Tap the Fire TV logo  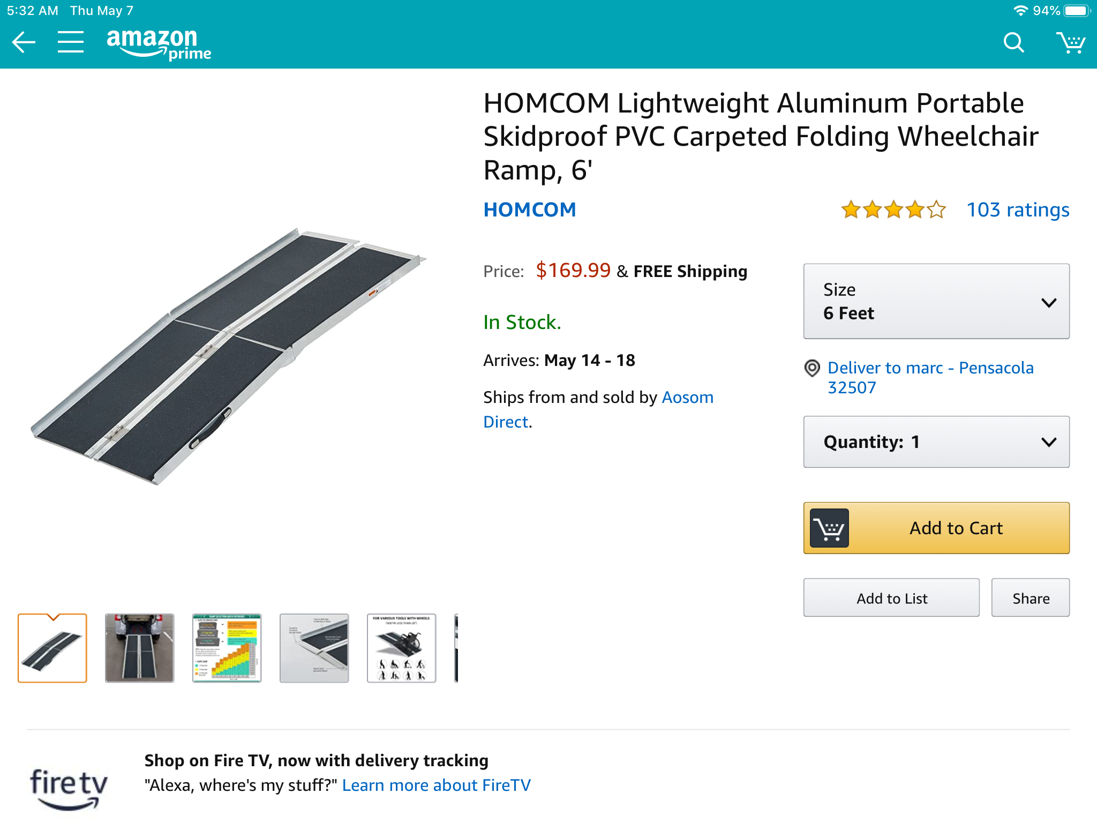coord(69,788)
